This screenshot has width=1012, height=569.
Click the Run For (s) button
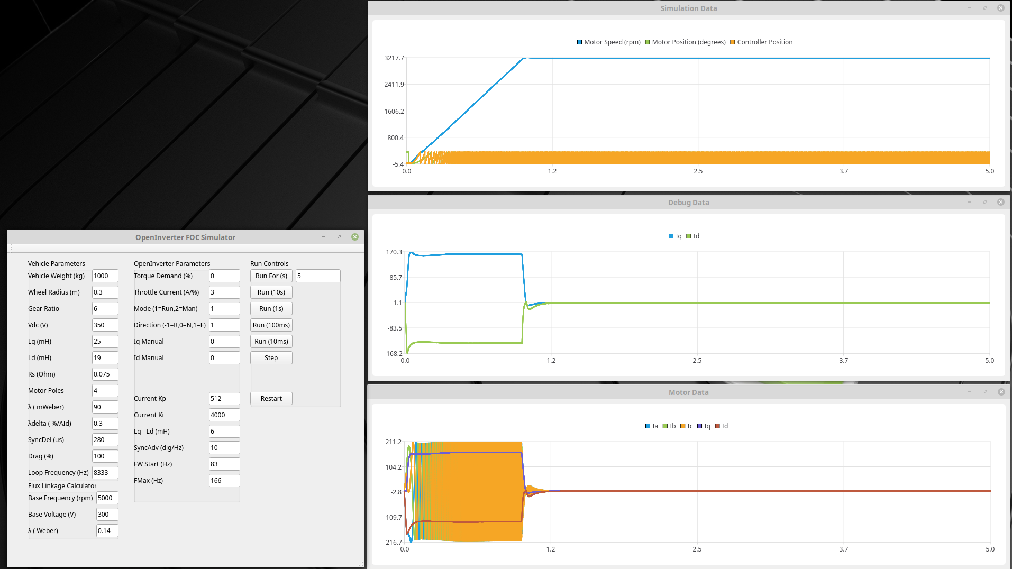(271, 276)
